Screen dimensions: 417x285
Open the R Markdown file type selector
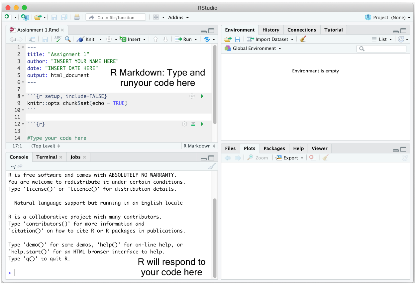point(199,146)
